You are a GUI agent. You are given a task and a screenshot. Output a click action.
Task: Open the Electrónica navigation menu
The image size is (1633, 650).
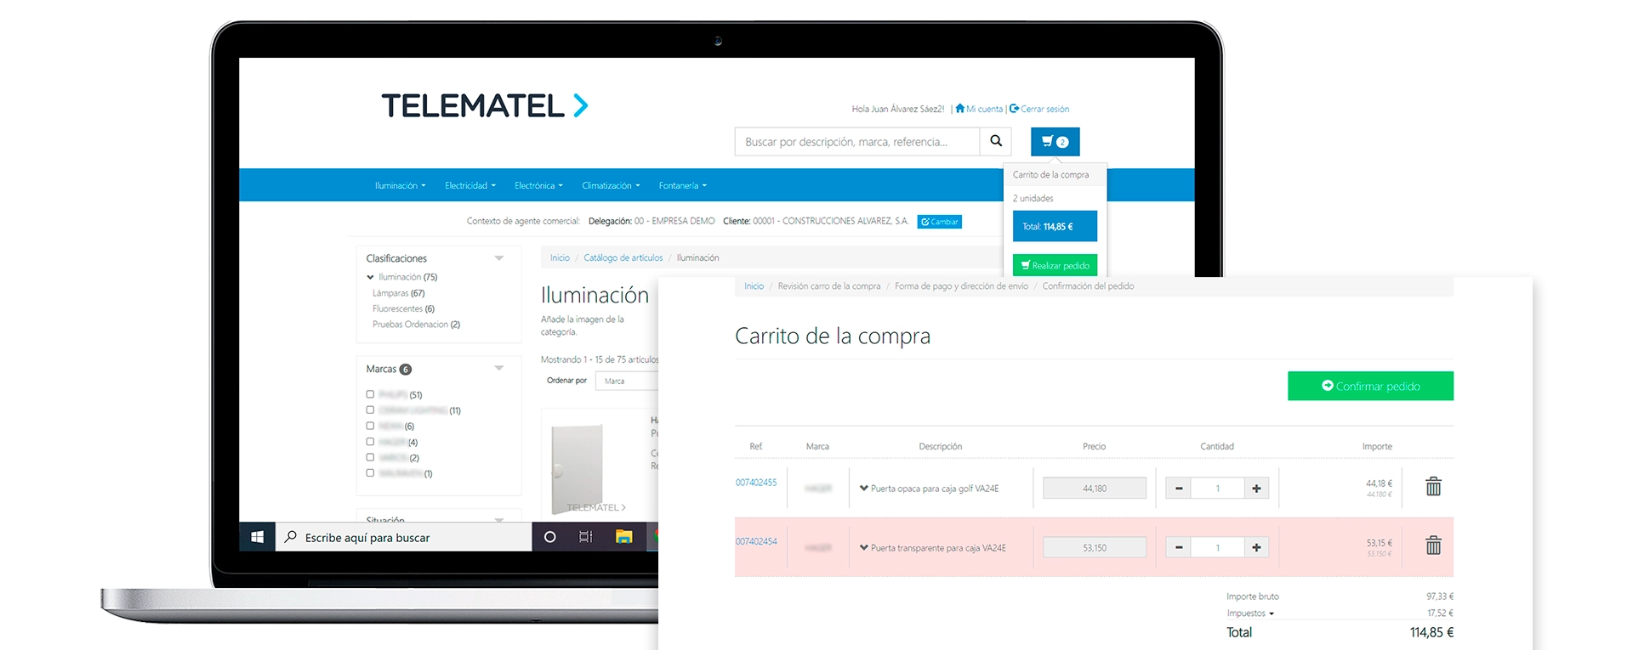538,185
